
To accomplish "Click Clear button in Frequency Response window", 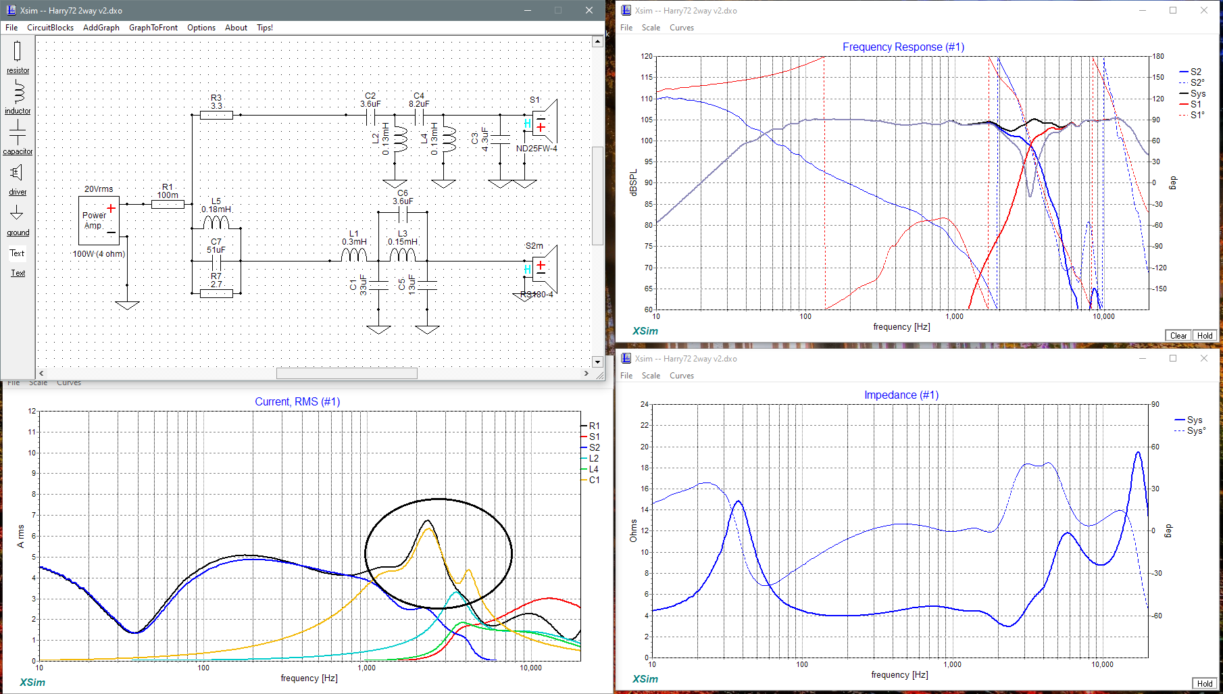I will click(x=1178, y=336).
